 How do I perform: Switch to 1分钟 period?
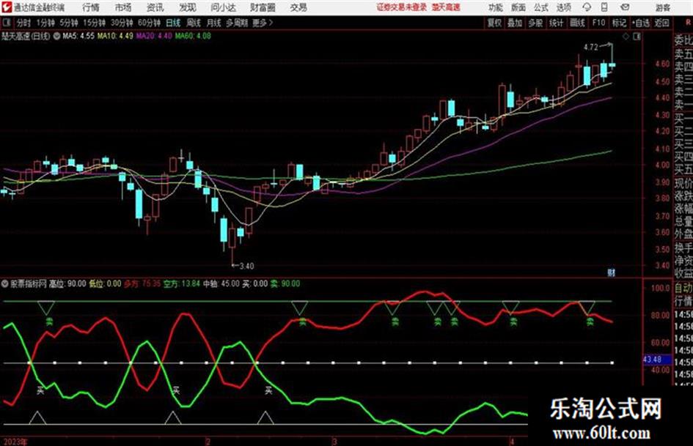click(45, 23)
